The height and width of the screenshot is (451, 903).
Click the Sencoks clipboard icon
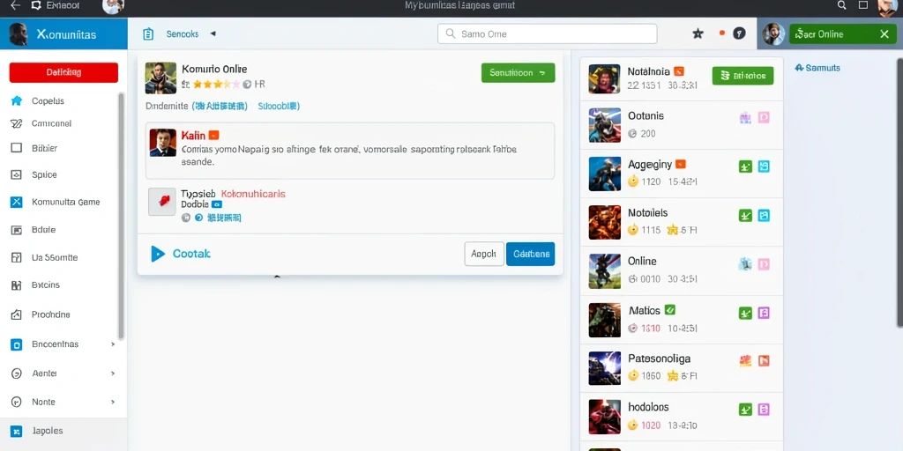coord(148,34)
